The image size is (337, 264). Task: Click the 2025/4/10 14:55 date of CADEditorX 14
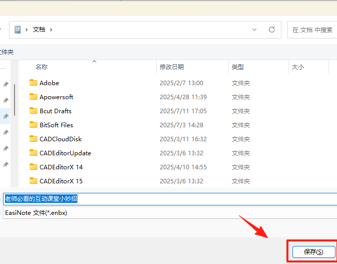pos(183,167)
